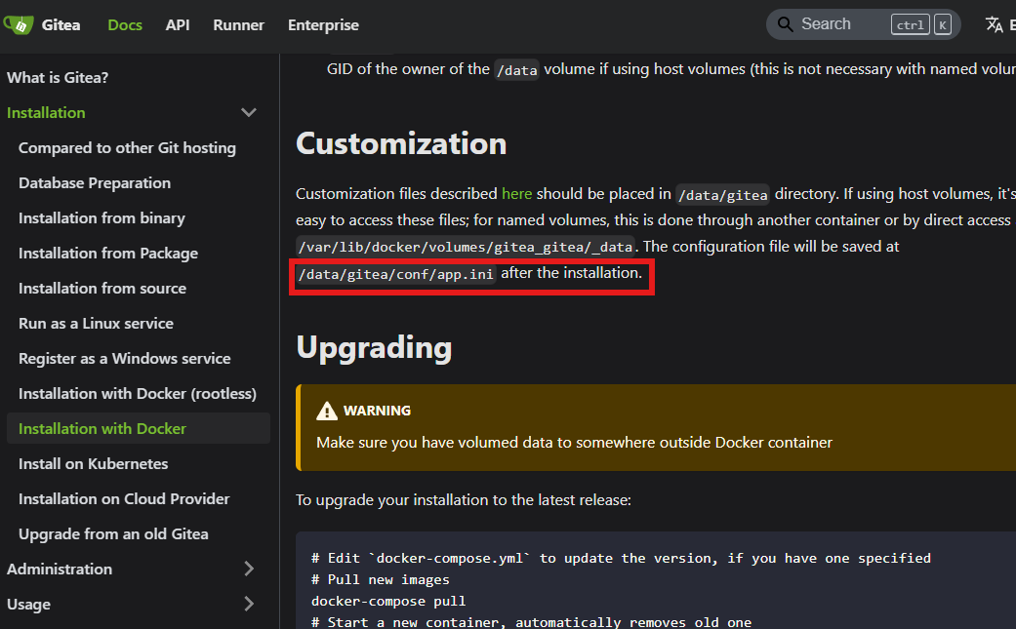Select "Installation with Docker (rootless)"

pos(138,394)
